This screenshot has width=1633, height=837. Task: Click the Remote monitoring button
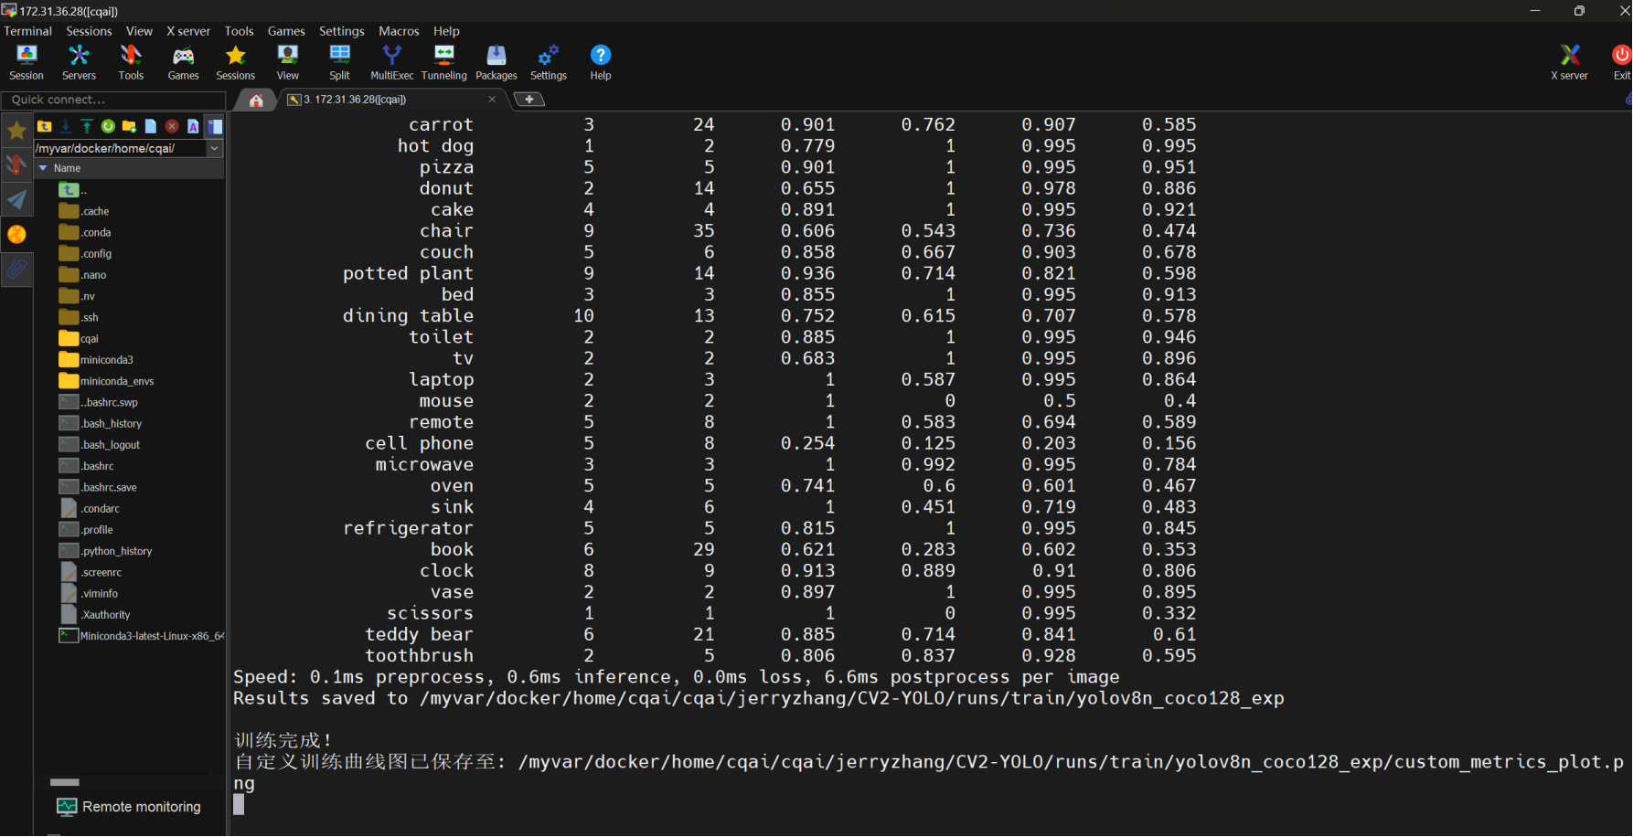click(x=129, y=807)
